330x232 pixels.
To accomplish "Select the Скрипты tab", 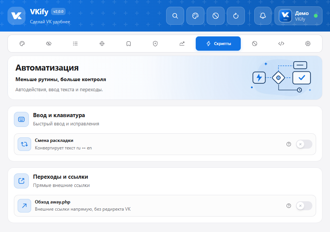I will click(x=218, y=44).
